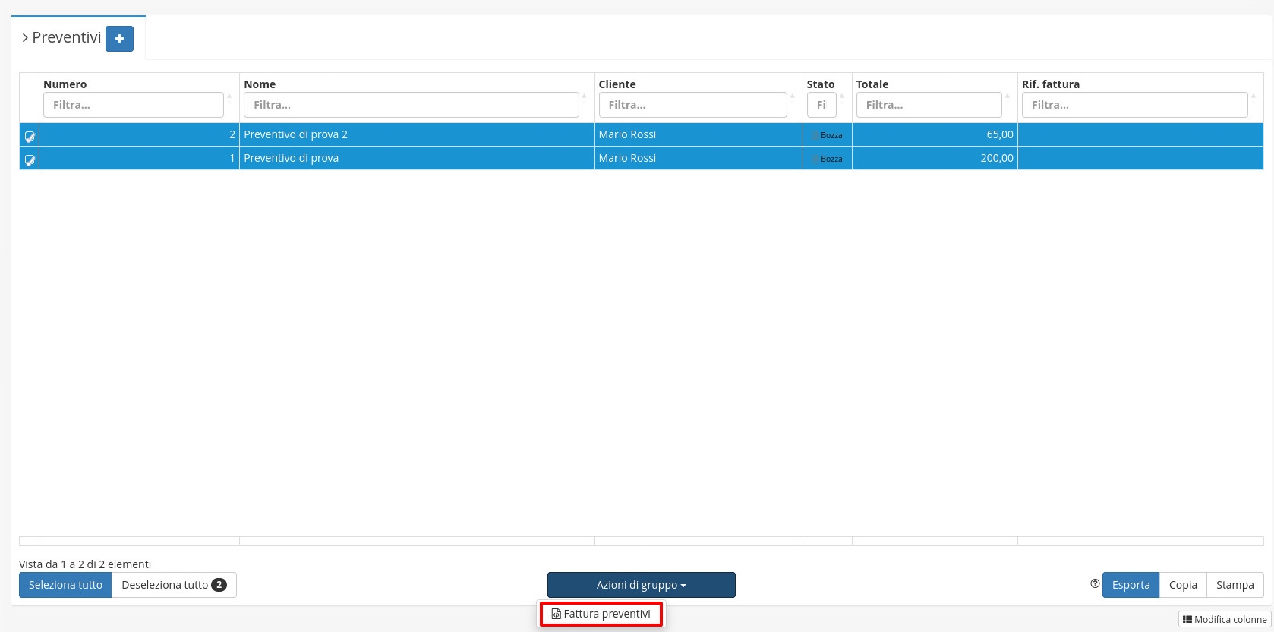
Task: Click the sort arrow in Totale column
Action: pyautogui.click(x=1008, y=96)
